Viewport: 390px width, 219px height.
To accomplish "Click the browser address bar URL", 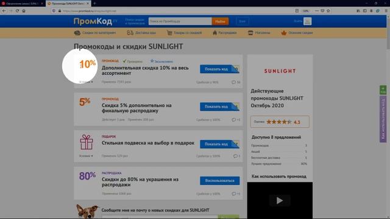I will click(x=90, y=11).
